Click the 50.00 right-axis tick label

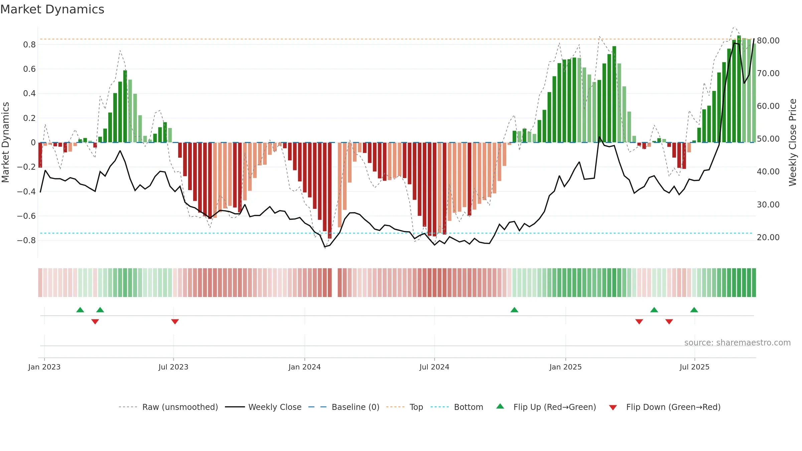tap(768, 139)
